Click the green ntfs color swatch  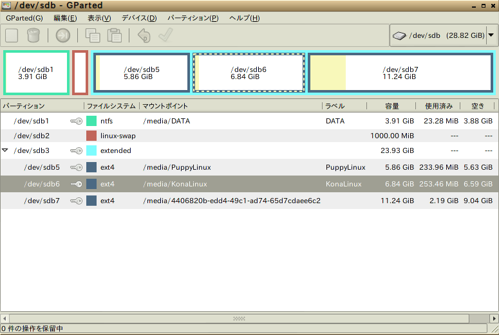click(x=91, y=121)
